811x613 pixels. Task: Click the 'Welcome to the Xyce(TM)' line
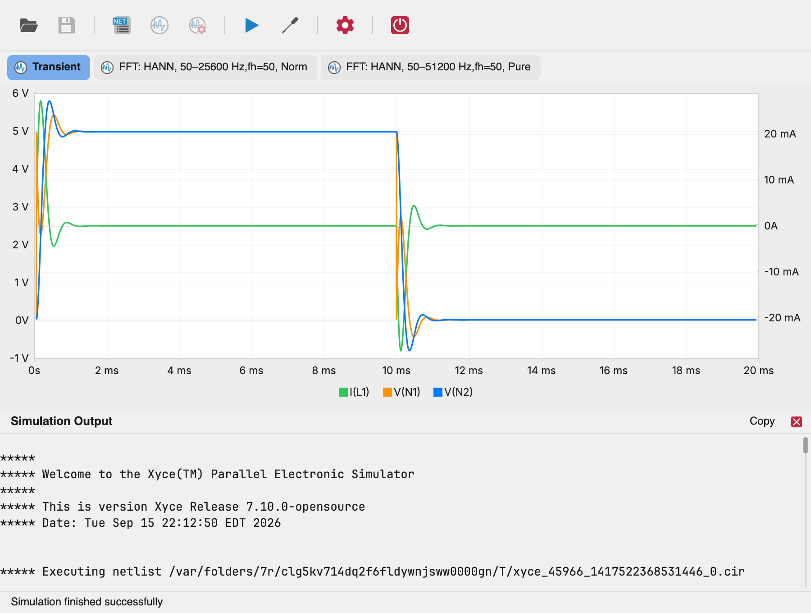207,474
